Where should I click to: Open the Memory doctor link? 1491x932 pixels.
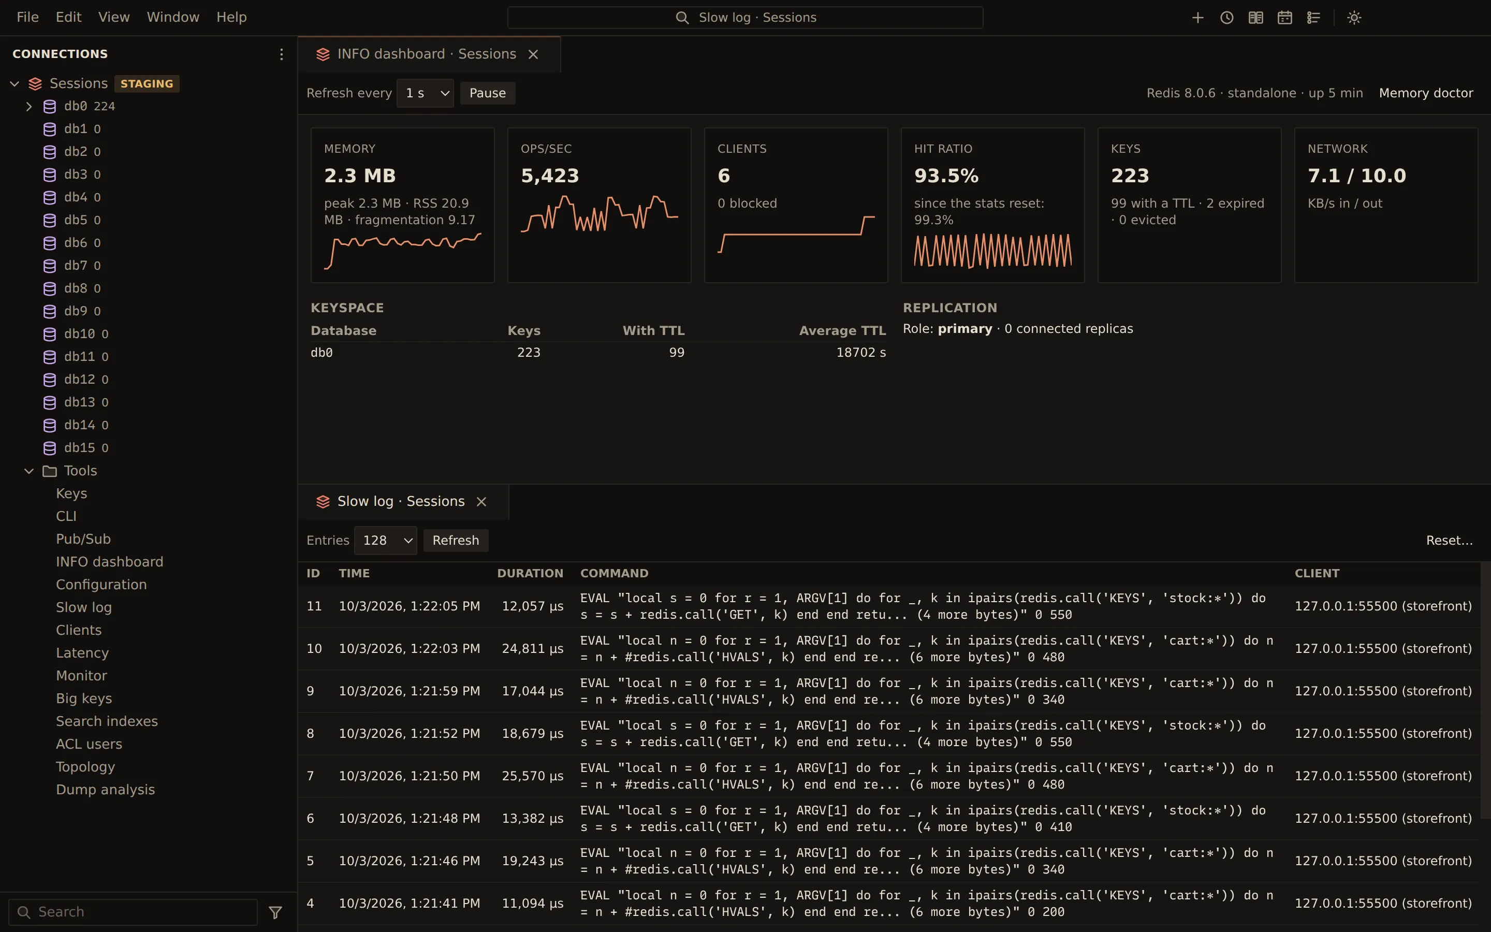(x=1426, y=93)
